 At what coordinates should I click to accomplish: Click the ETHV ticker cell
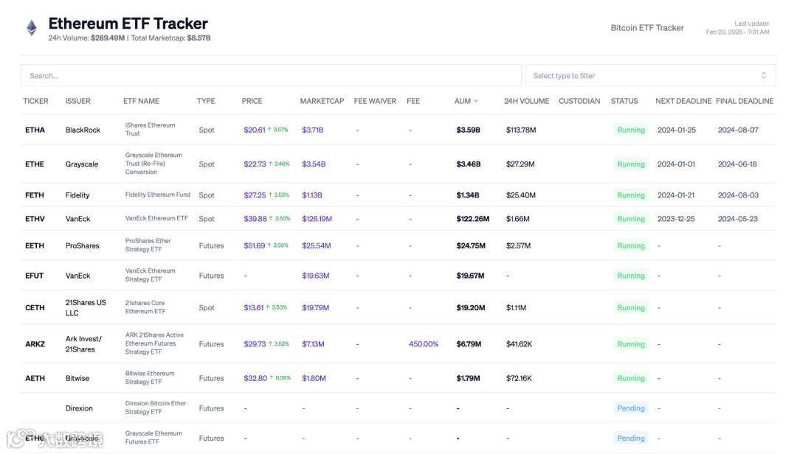pos(35,219)
